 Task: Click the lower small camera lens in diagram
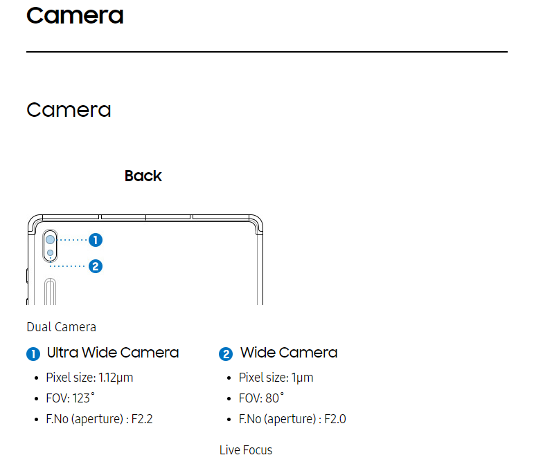pyautogui.click(x=50, y=252)
